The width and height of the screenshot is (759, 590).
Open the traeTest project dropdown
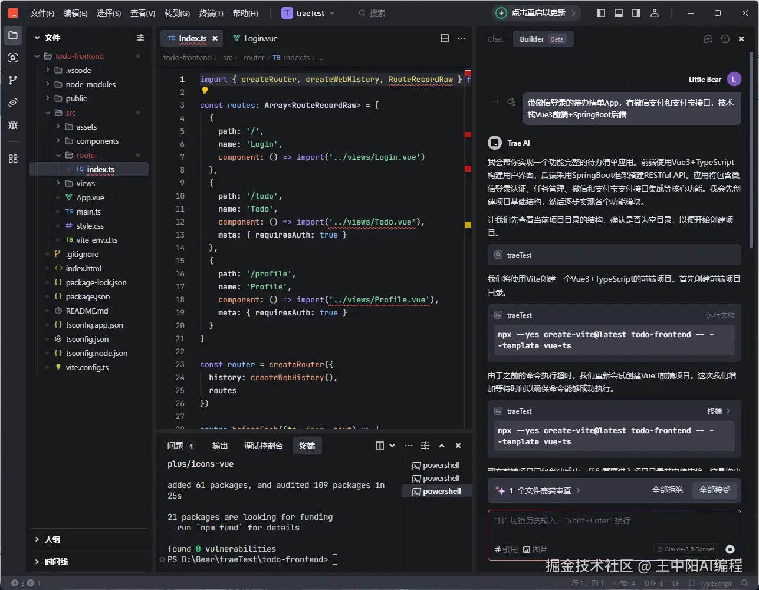point(308,13)
